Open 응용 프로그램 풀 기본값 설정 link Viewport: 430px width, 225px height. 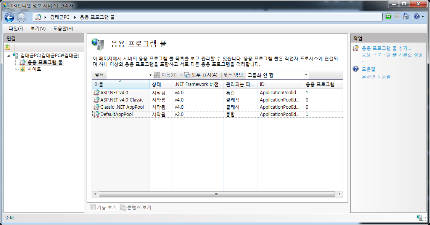coord(393,55)
